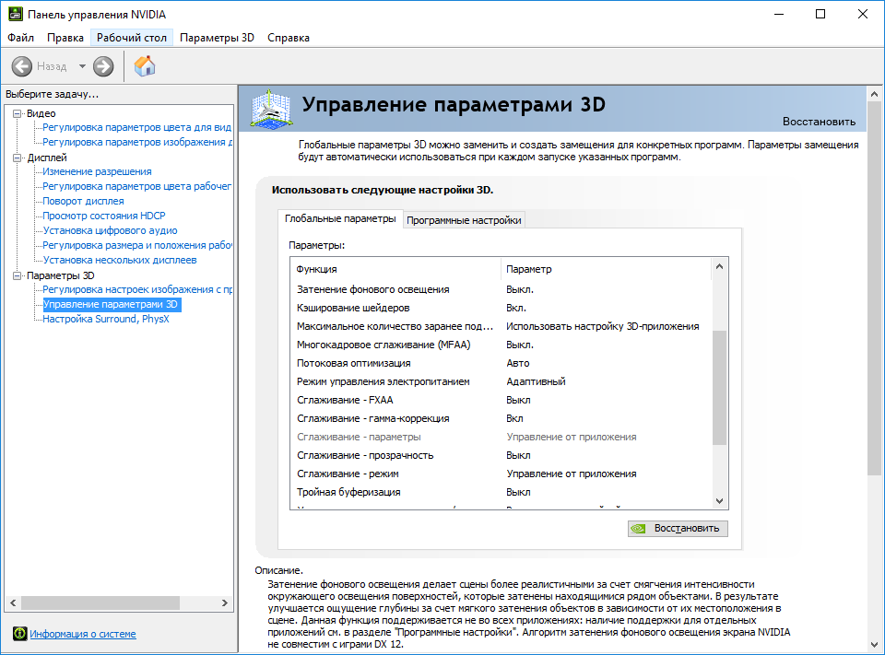Select Сглаживание - гамма-коррекция row
The image size is (885, 655).
click(501, 418)
